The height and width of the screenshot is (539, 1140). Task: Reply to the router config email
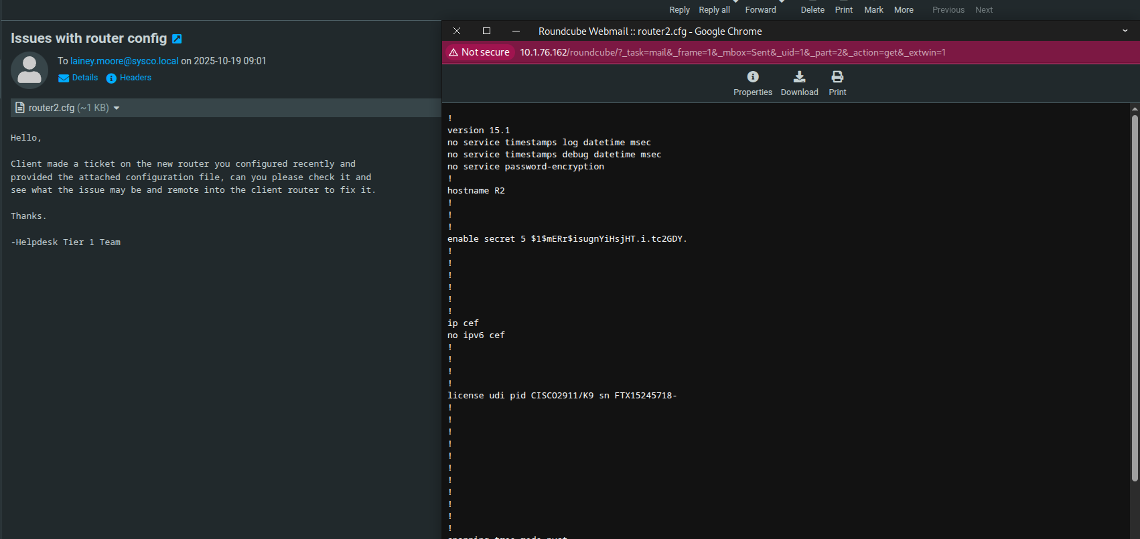coord(679,9)
